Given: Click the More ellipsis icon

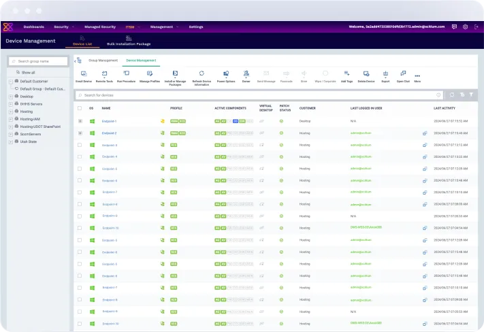Looking at the screenshot, I should [x=417, y=76].
